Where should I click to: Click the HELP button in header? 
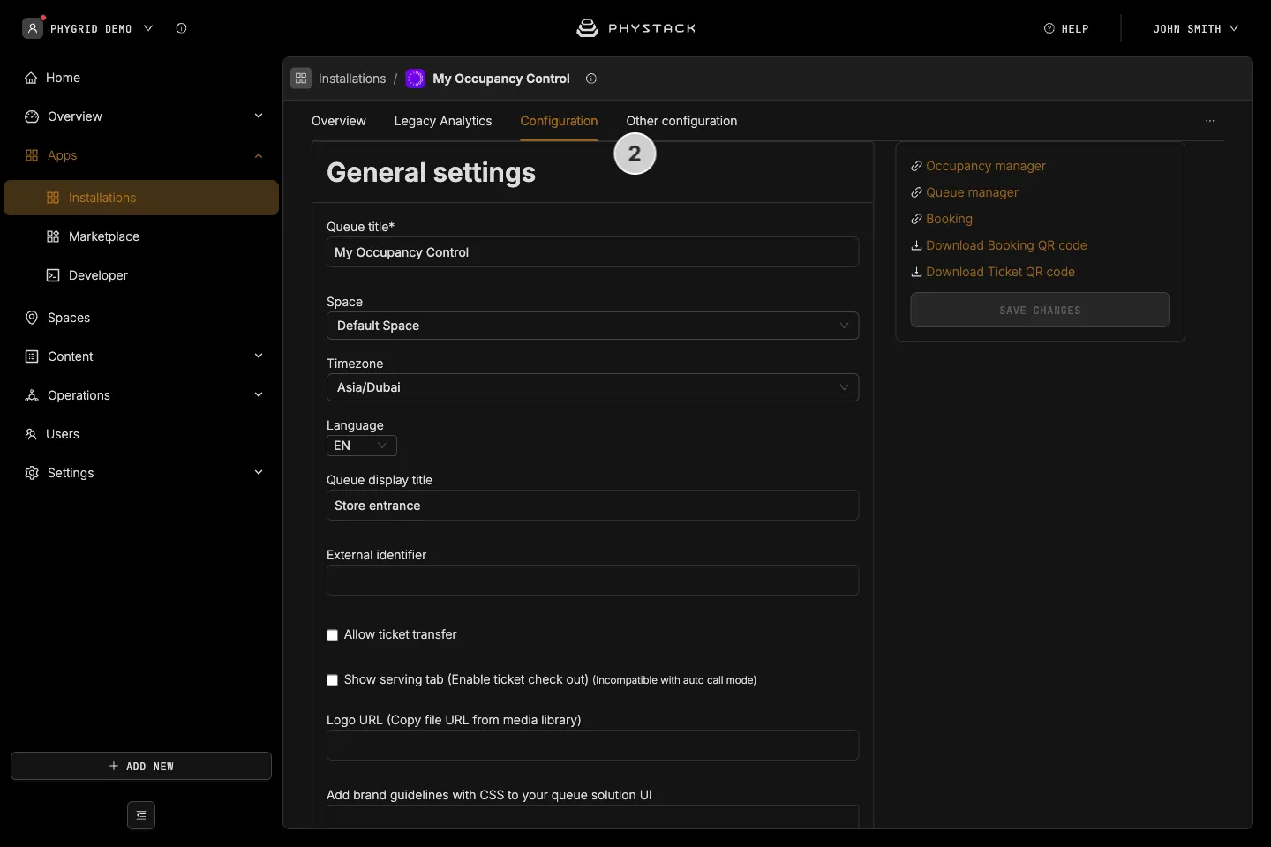click(1066, 28)
